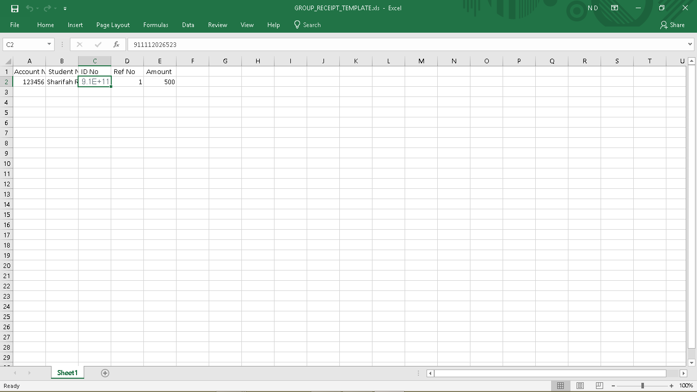
Task: Open the Help tab
Action: point(273,24)
